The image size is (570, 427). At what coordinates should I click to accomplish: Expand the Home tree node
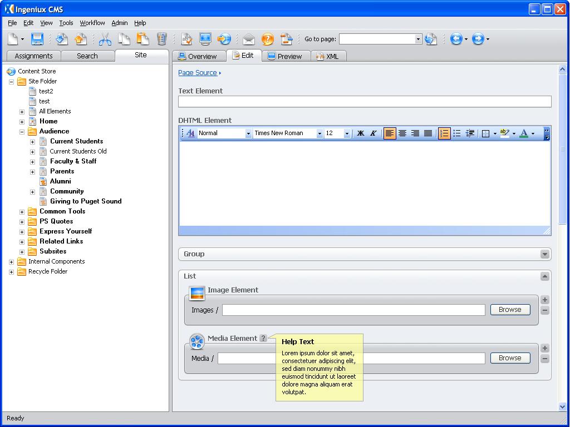[x=22, y=122]
